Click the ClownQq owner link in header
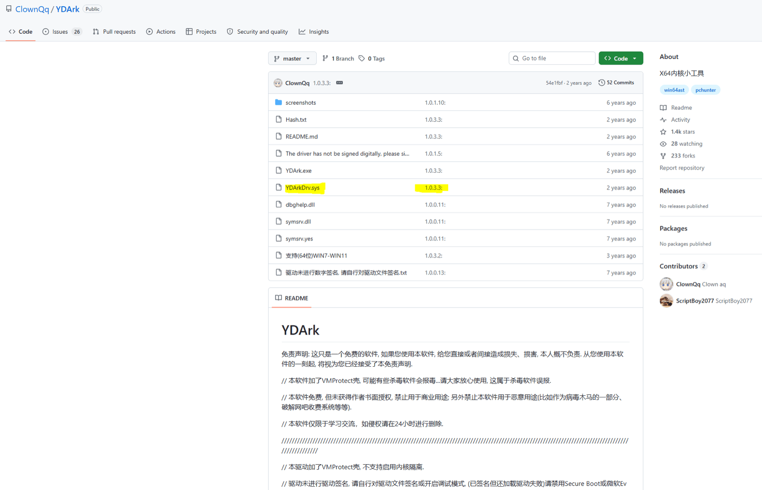Screen dimensions: 762x490 click(32, 9)
